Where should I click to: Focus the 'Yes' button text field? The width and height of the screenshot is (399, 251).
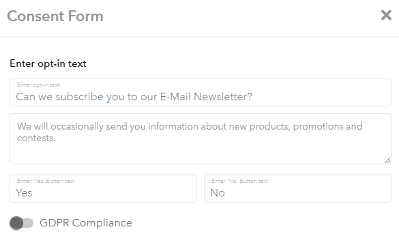(103, 188)
